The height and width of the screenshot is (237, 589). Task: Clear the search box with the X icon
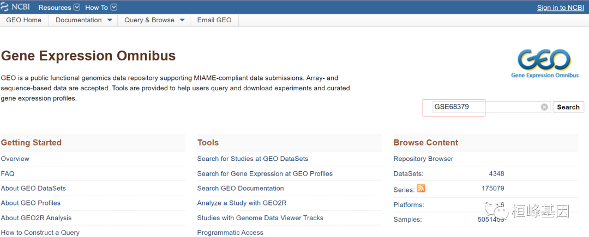point(544,107)
